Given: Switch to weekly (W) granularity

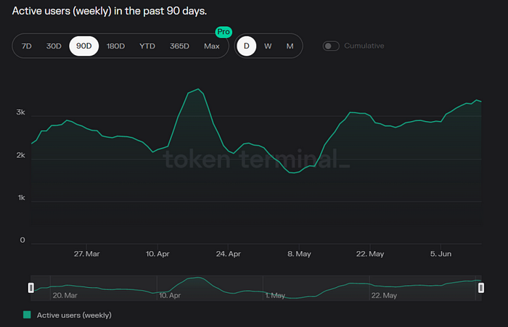Looking at the screenshot, I should 268,46.
